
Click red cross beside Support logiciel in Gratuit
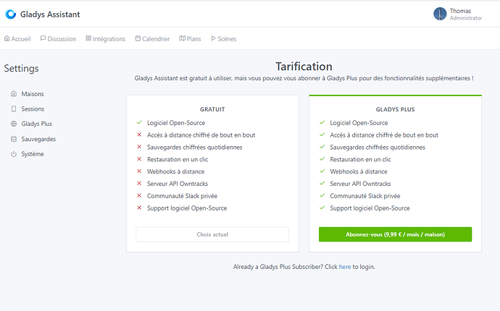tap(139, 208)
